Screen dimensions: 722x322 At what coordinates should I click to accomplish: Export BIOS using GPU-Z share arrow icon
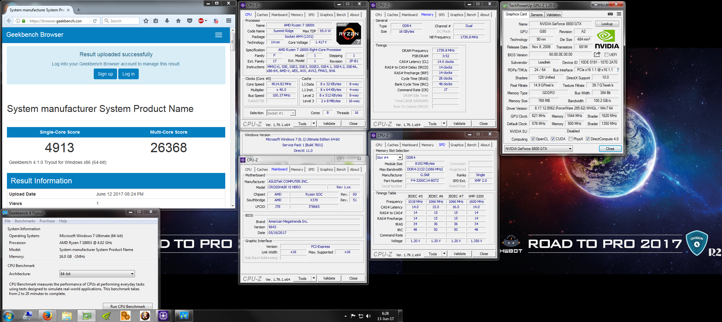tap(597, 54)
